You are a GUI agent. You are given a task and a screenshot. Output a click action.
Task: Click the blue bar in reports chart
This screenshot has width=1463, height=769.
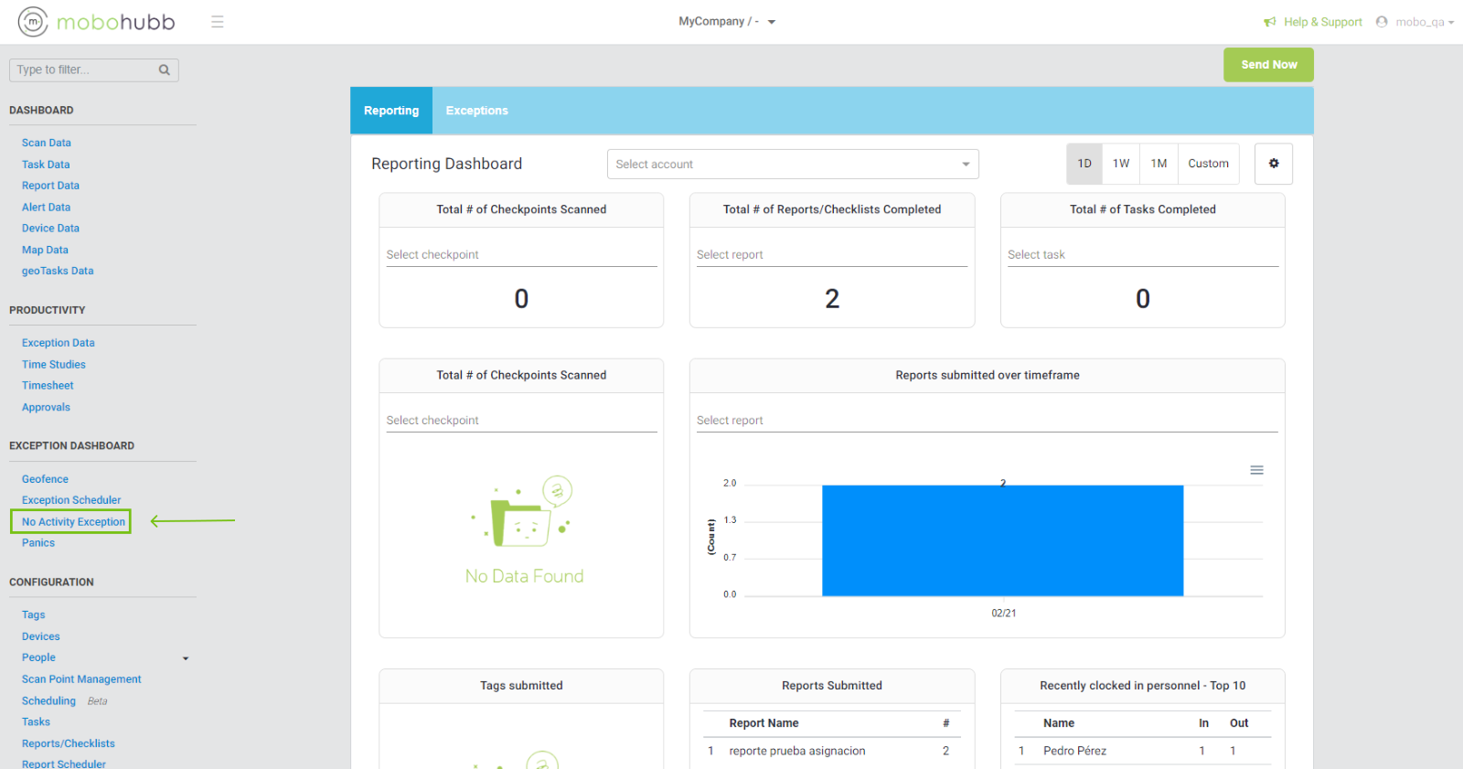1002,540
